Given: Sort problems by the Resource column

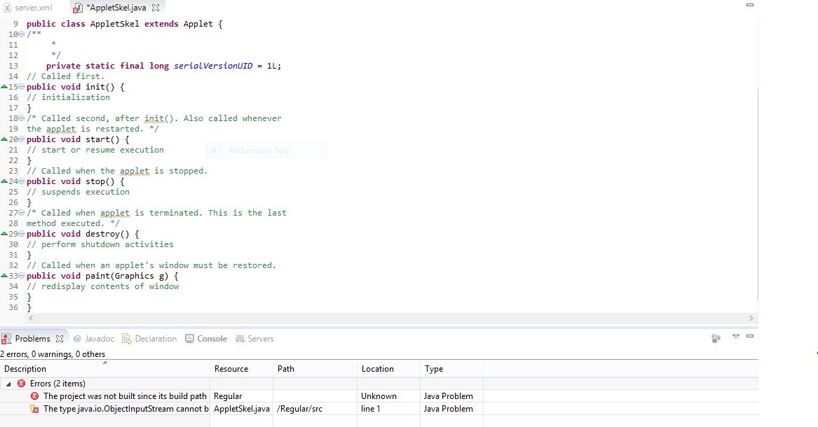Looking at the screenshot, I should tap(242, 369).
